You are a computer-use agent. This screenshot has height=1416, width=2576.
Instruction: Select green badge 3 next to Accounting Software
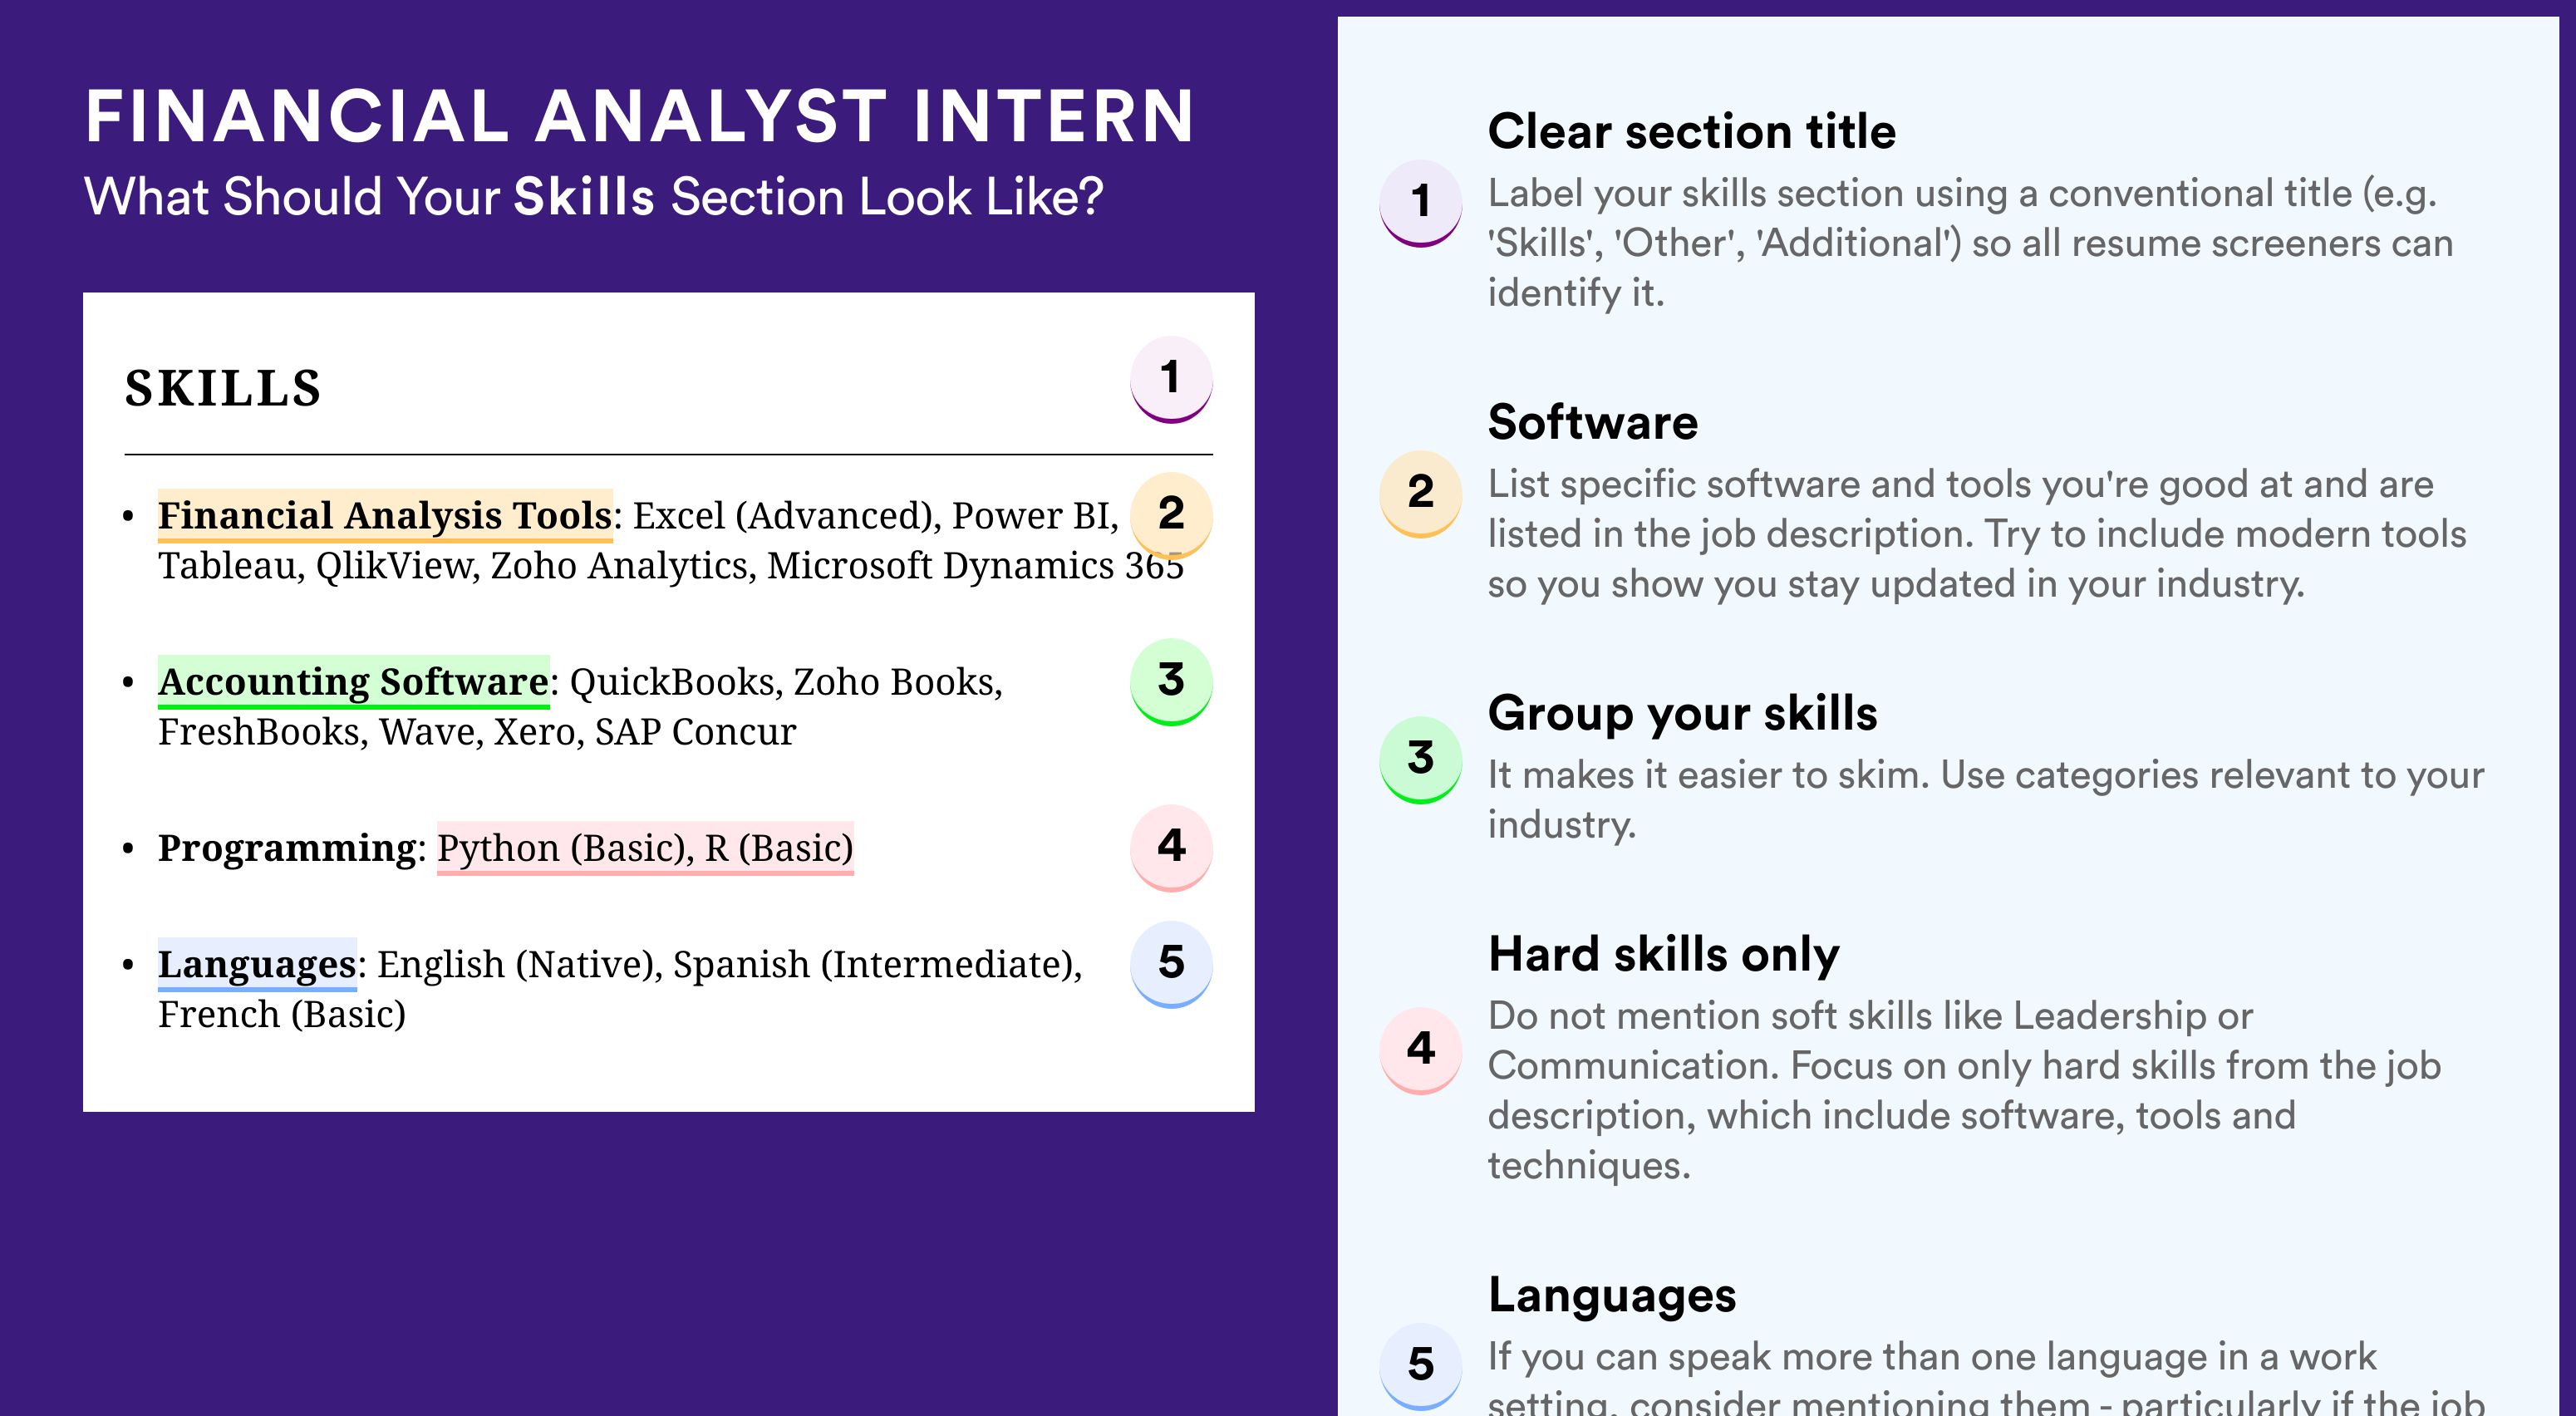(1171, 681)
